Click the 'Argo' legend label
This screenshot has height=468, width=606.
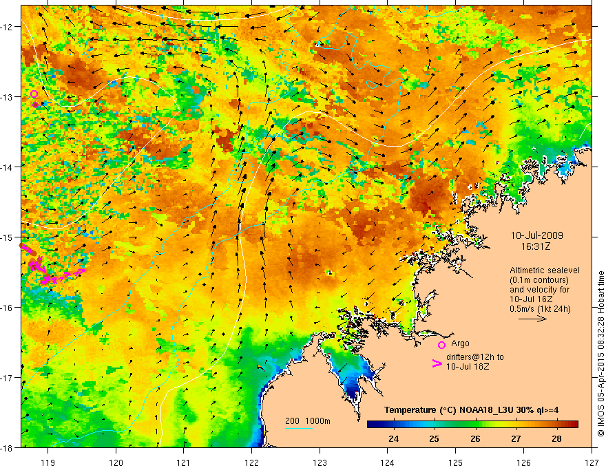point(460,343)
